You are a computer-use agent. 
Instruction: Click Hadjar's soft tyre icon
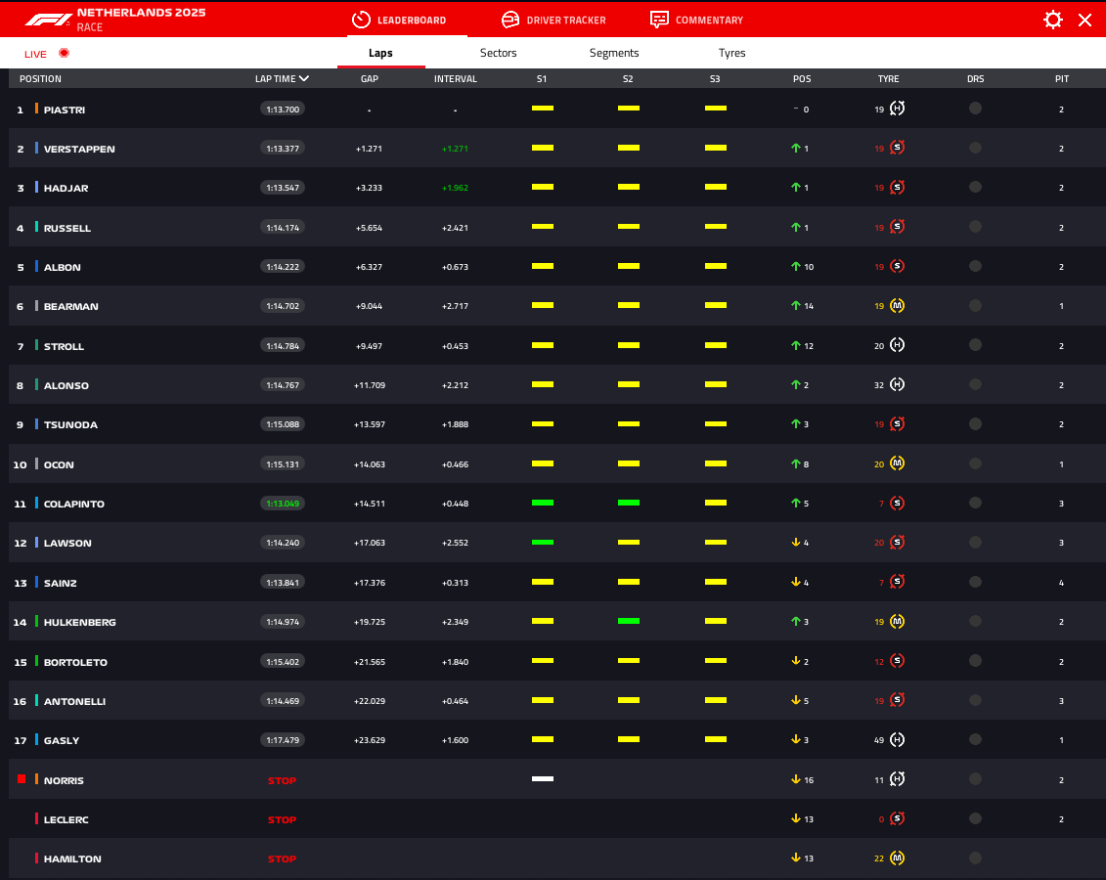pyautogui.click(x=897, y=188)
